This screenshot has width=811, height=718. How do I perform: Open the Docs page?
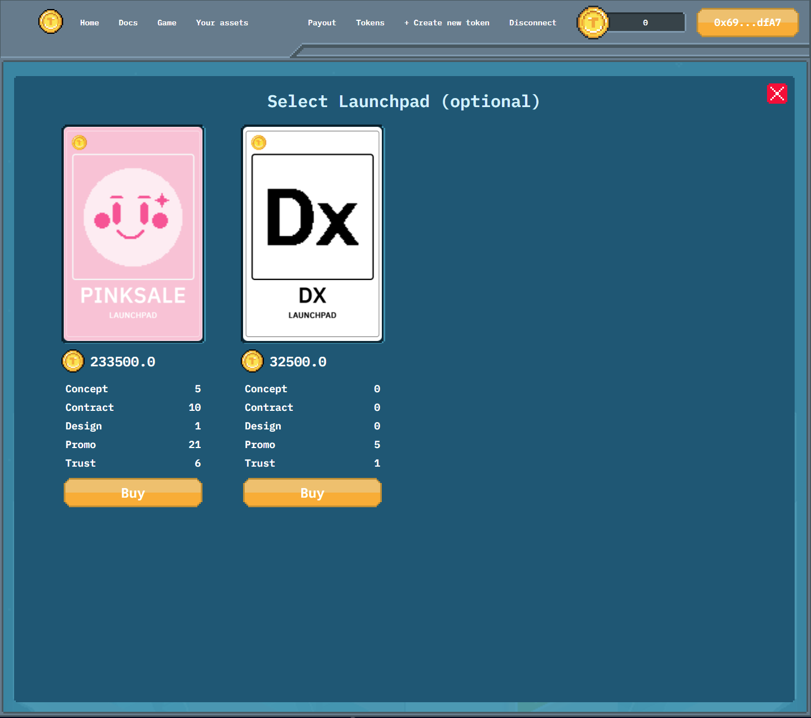pyautogui.click(x=128, y=23)
